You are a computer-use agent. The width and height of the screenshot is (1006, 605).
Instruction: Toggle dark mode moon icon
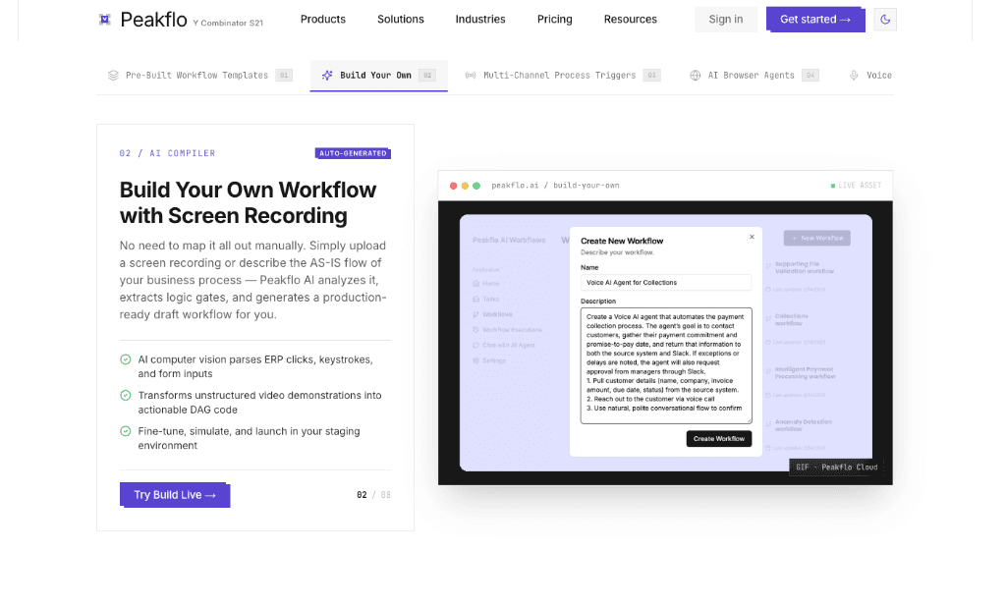pos(885,20)
